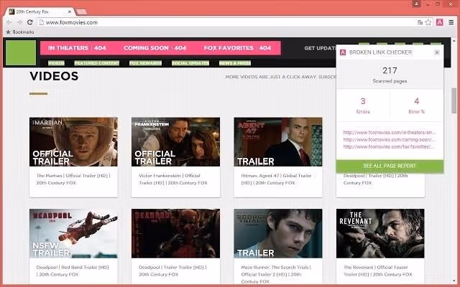Open the Chrome hamburger menu
460x287 pixels.
click(x=451, y=22)
